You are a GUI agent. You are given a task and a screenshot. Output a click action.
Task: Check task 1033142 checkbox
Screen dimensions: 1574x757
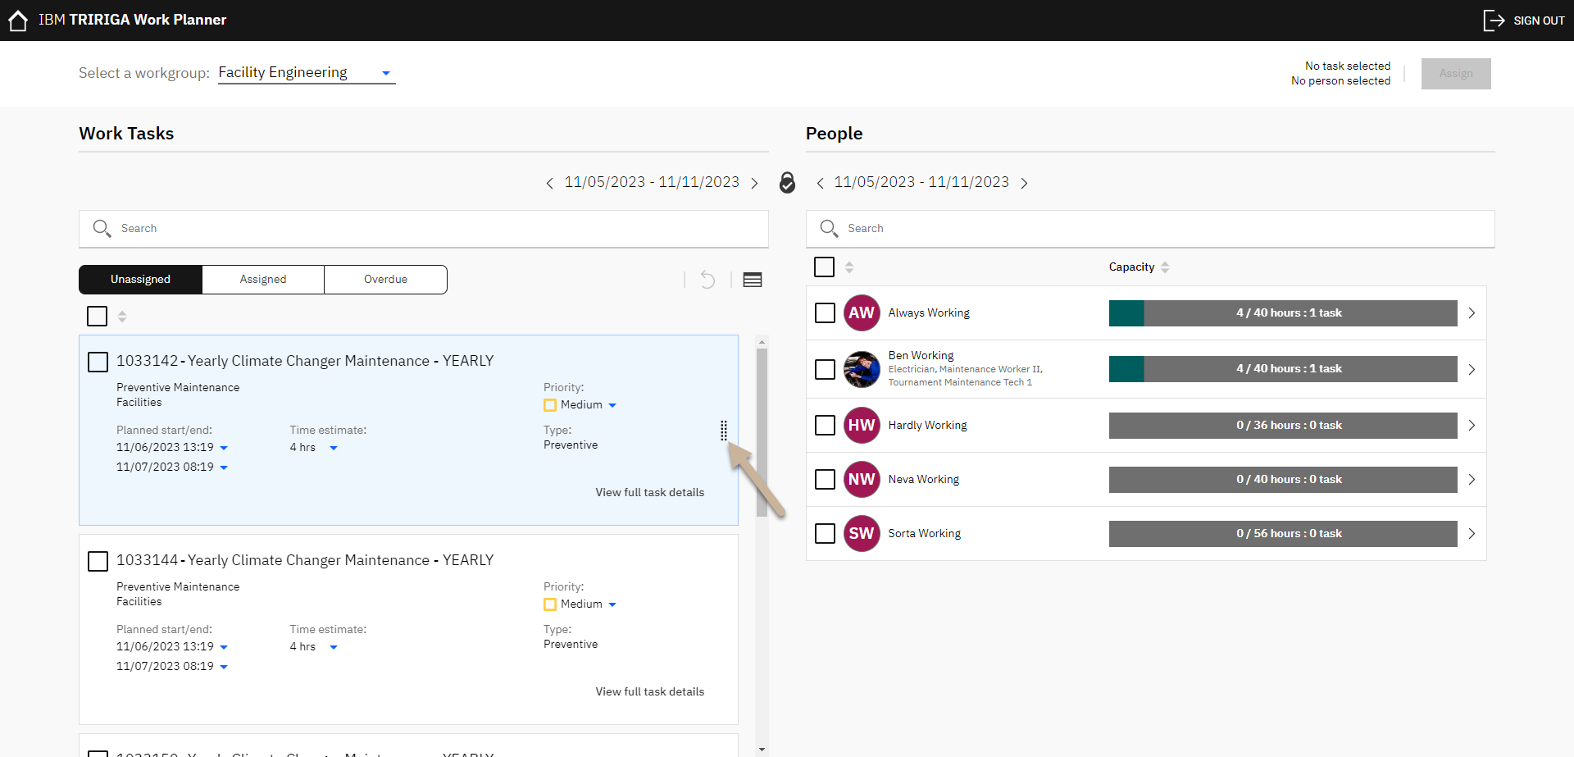tap(98, 362)
